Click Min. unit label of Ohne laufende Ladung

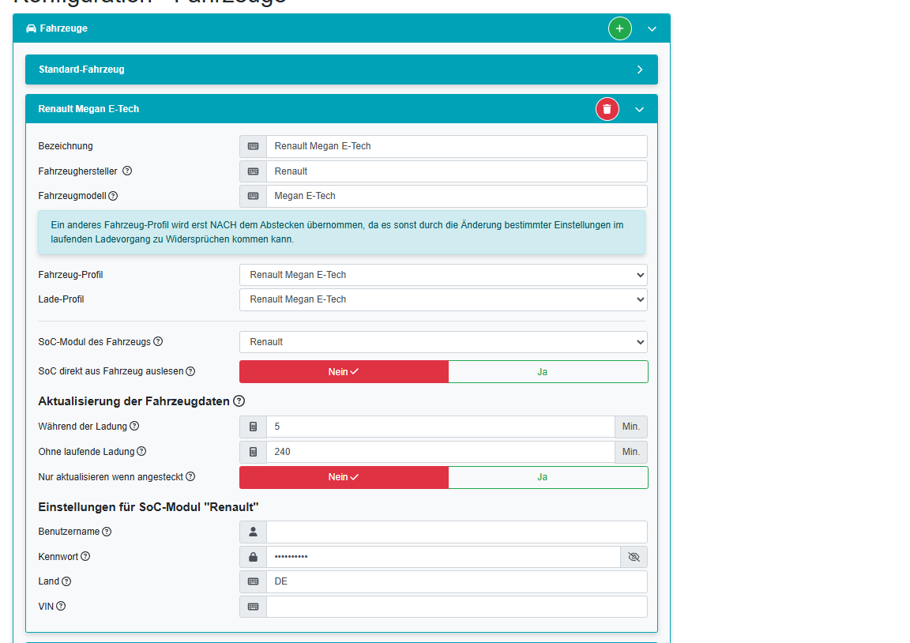[631, 452]
